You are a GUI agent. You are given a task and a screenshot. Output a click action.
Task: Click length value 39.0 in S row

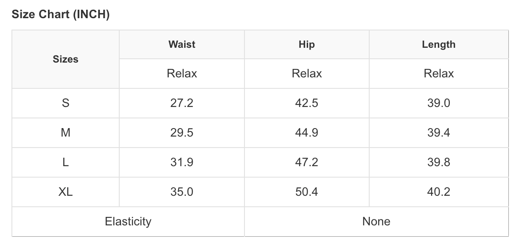(438, 103)
